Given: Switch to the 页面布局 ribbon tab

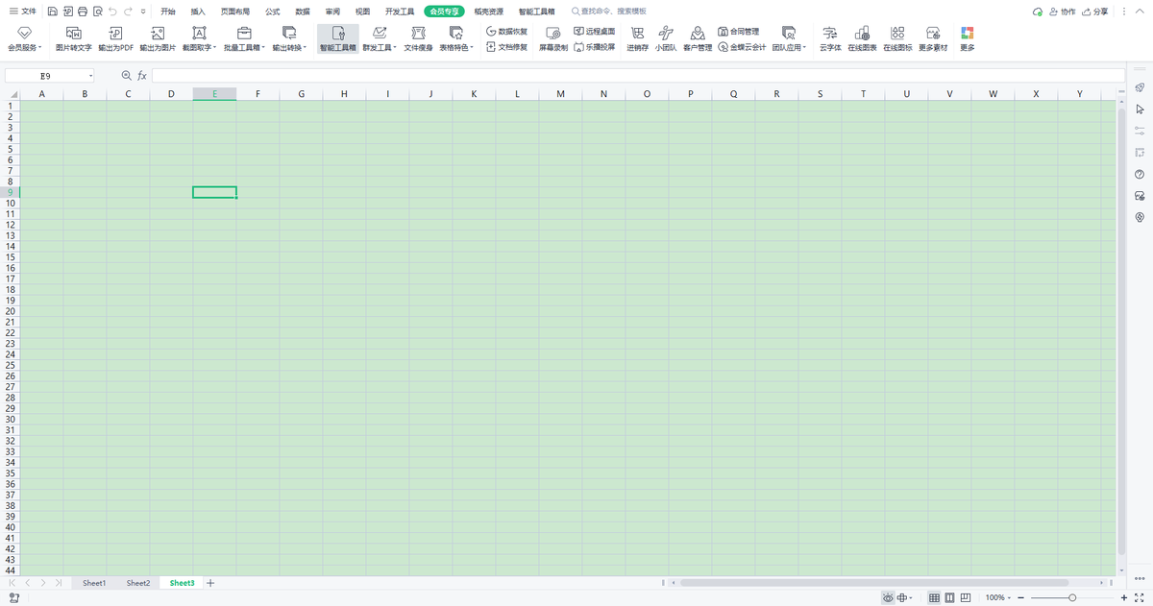Looking at the screenshot, I should [x=235, y=12].
